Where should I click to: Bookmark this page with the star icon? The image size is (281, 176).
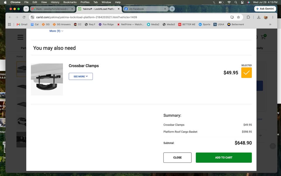pyautogui.click(x=238, y=17)
